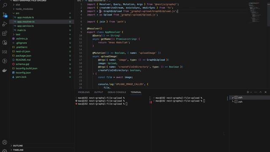This screenshot has height=152, width=270.
Task: Click createFileInDirectory parameter on line 20
Action: (x=113, y=71)
